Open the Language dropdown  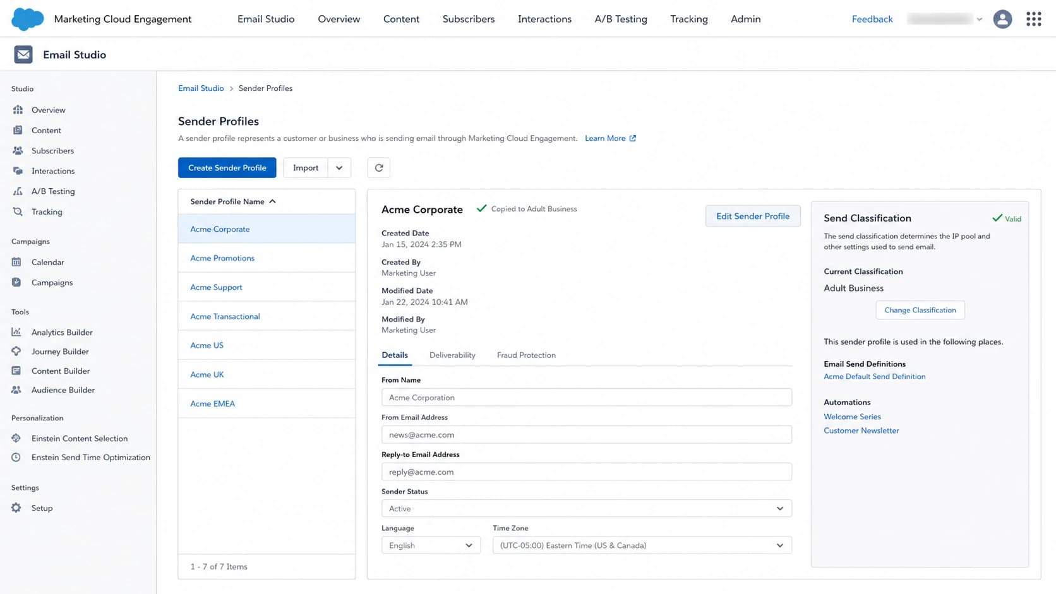[431, 545]
